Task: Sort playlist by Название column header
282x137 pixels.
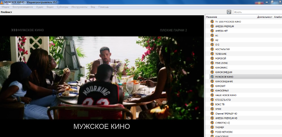Action: 231,17
